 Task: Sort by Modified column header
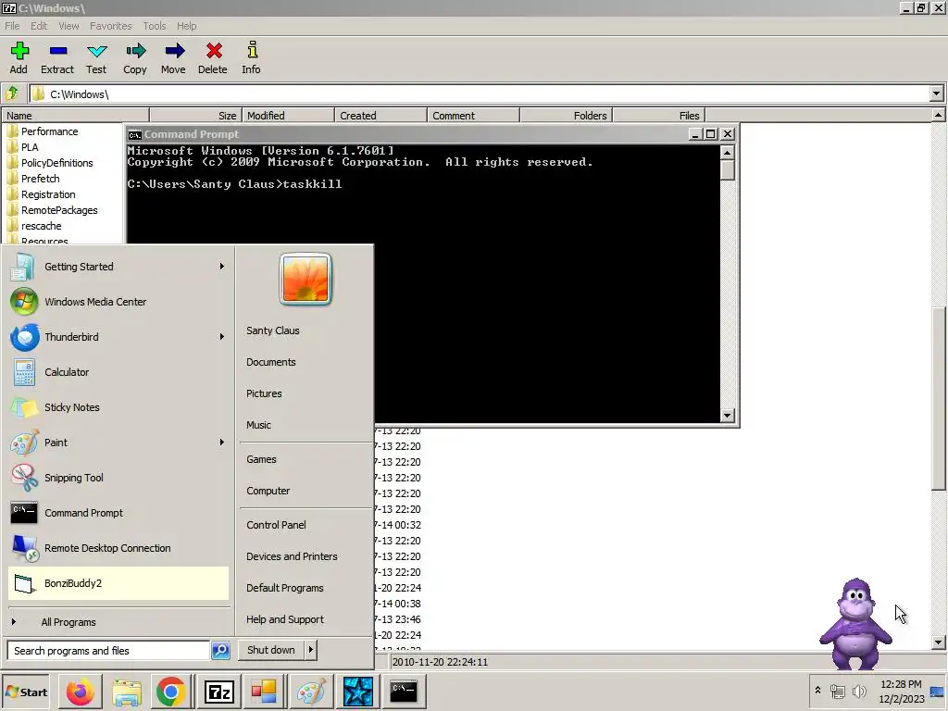tap(288, 116)
